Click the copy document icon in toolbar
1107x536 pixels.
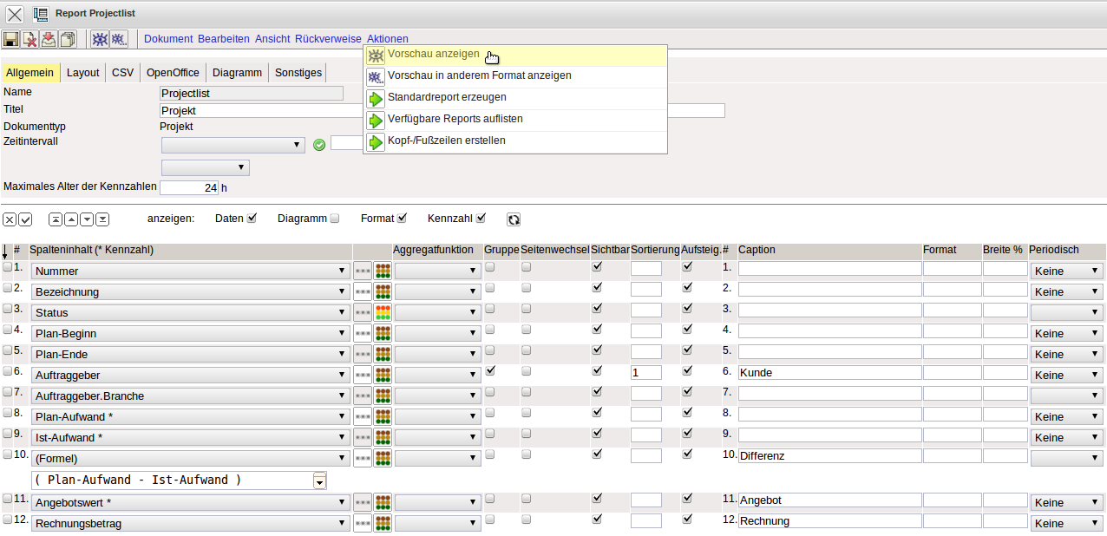pos(68,39)
